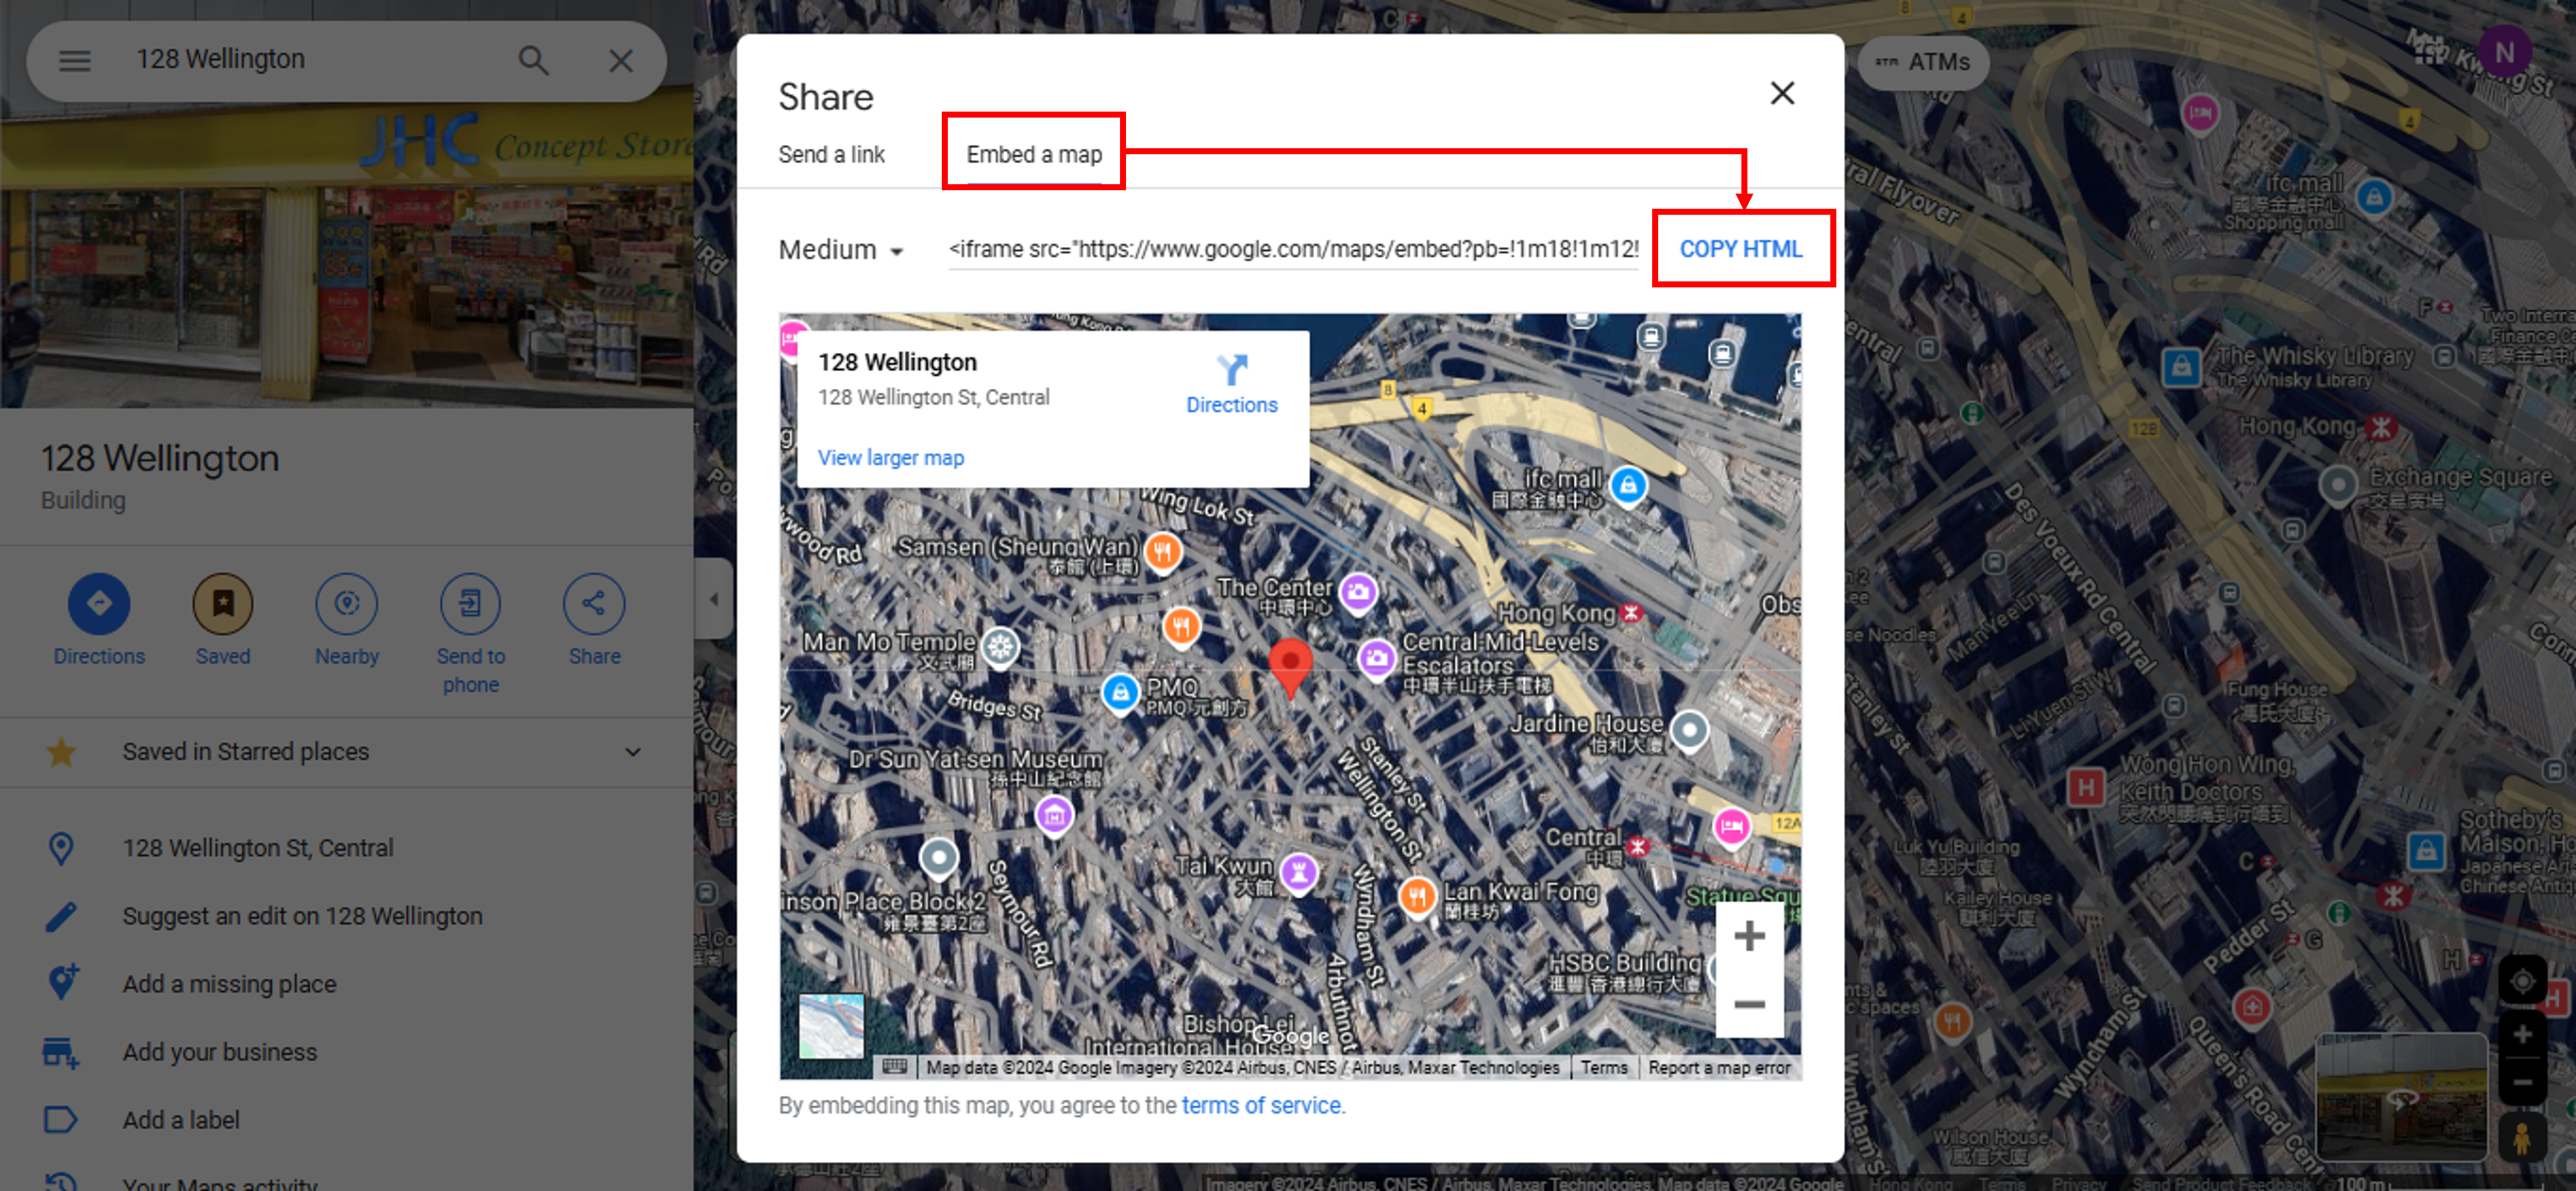Open the Medium size dropdown
Viewport: 2576px width, 1191px height.
coord(841,250)
